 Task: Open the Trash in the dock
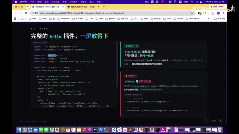[x=220, y=130]
